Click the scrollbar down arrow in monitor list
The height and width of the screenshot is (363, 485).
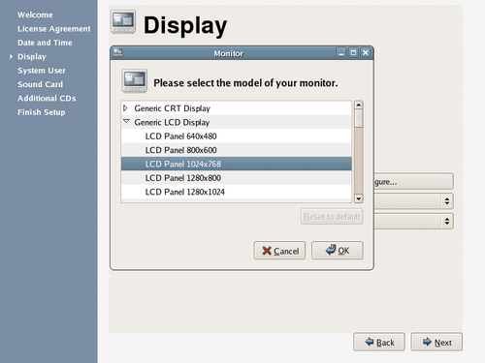[358, 198]
